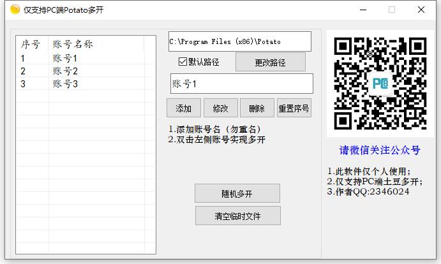This screenshot has width=441, height=264.
Task: Click serial number 1 in the list
Action: 23,59
